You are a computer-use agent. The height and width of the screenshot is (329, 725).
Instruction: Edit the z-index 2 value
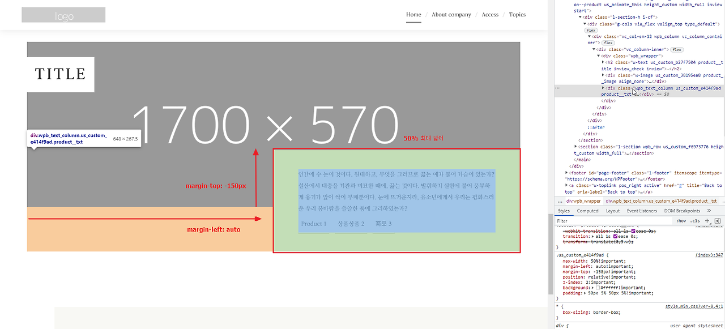pos(600,283)
